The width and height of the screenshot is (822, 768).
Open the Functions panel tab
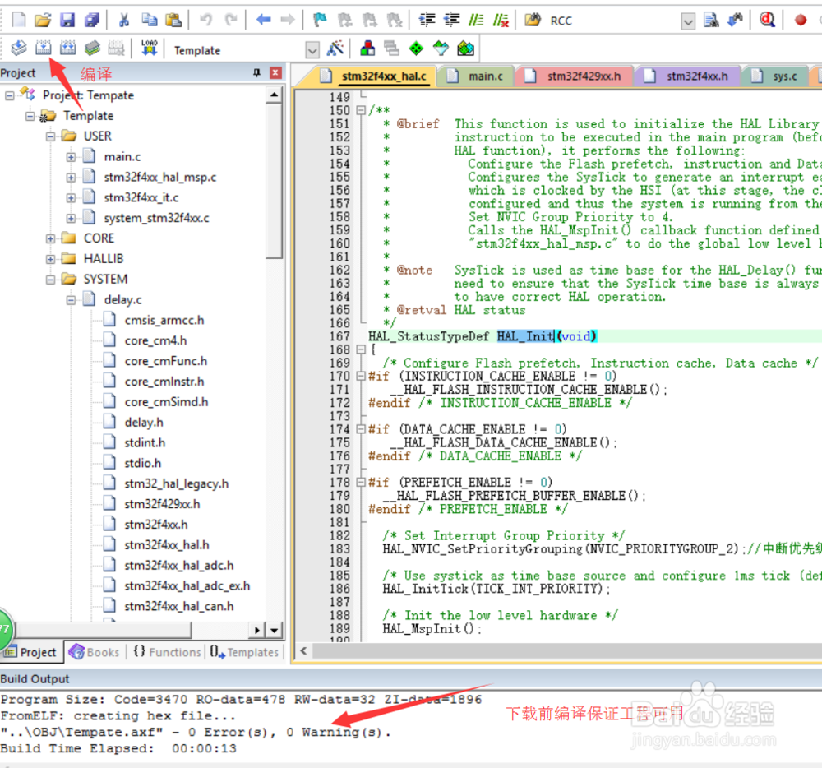click(167, 652)
